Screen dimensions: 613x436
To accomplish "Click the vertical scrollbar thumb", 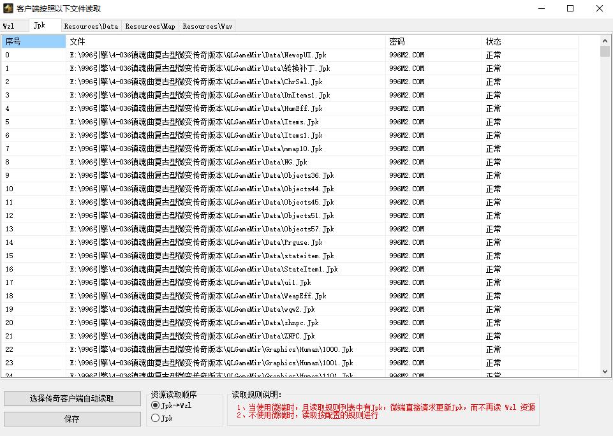I will [x=605, y=51].
